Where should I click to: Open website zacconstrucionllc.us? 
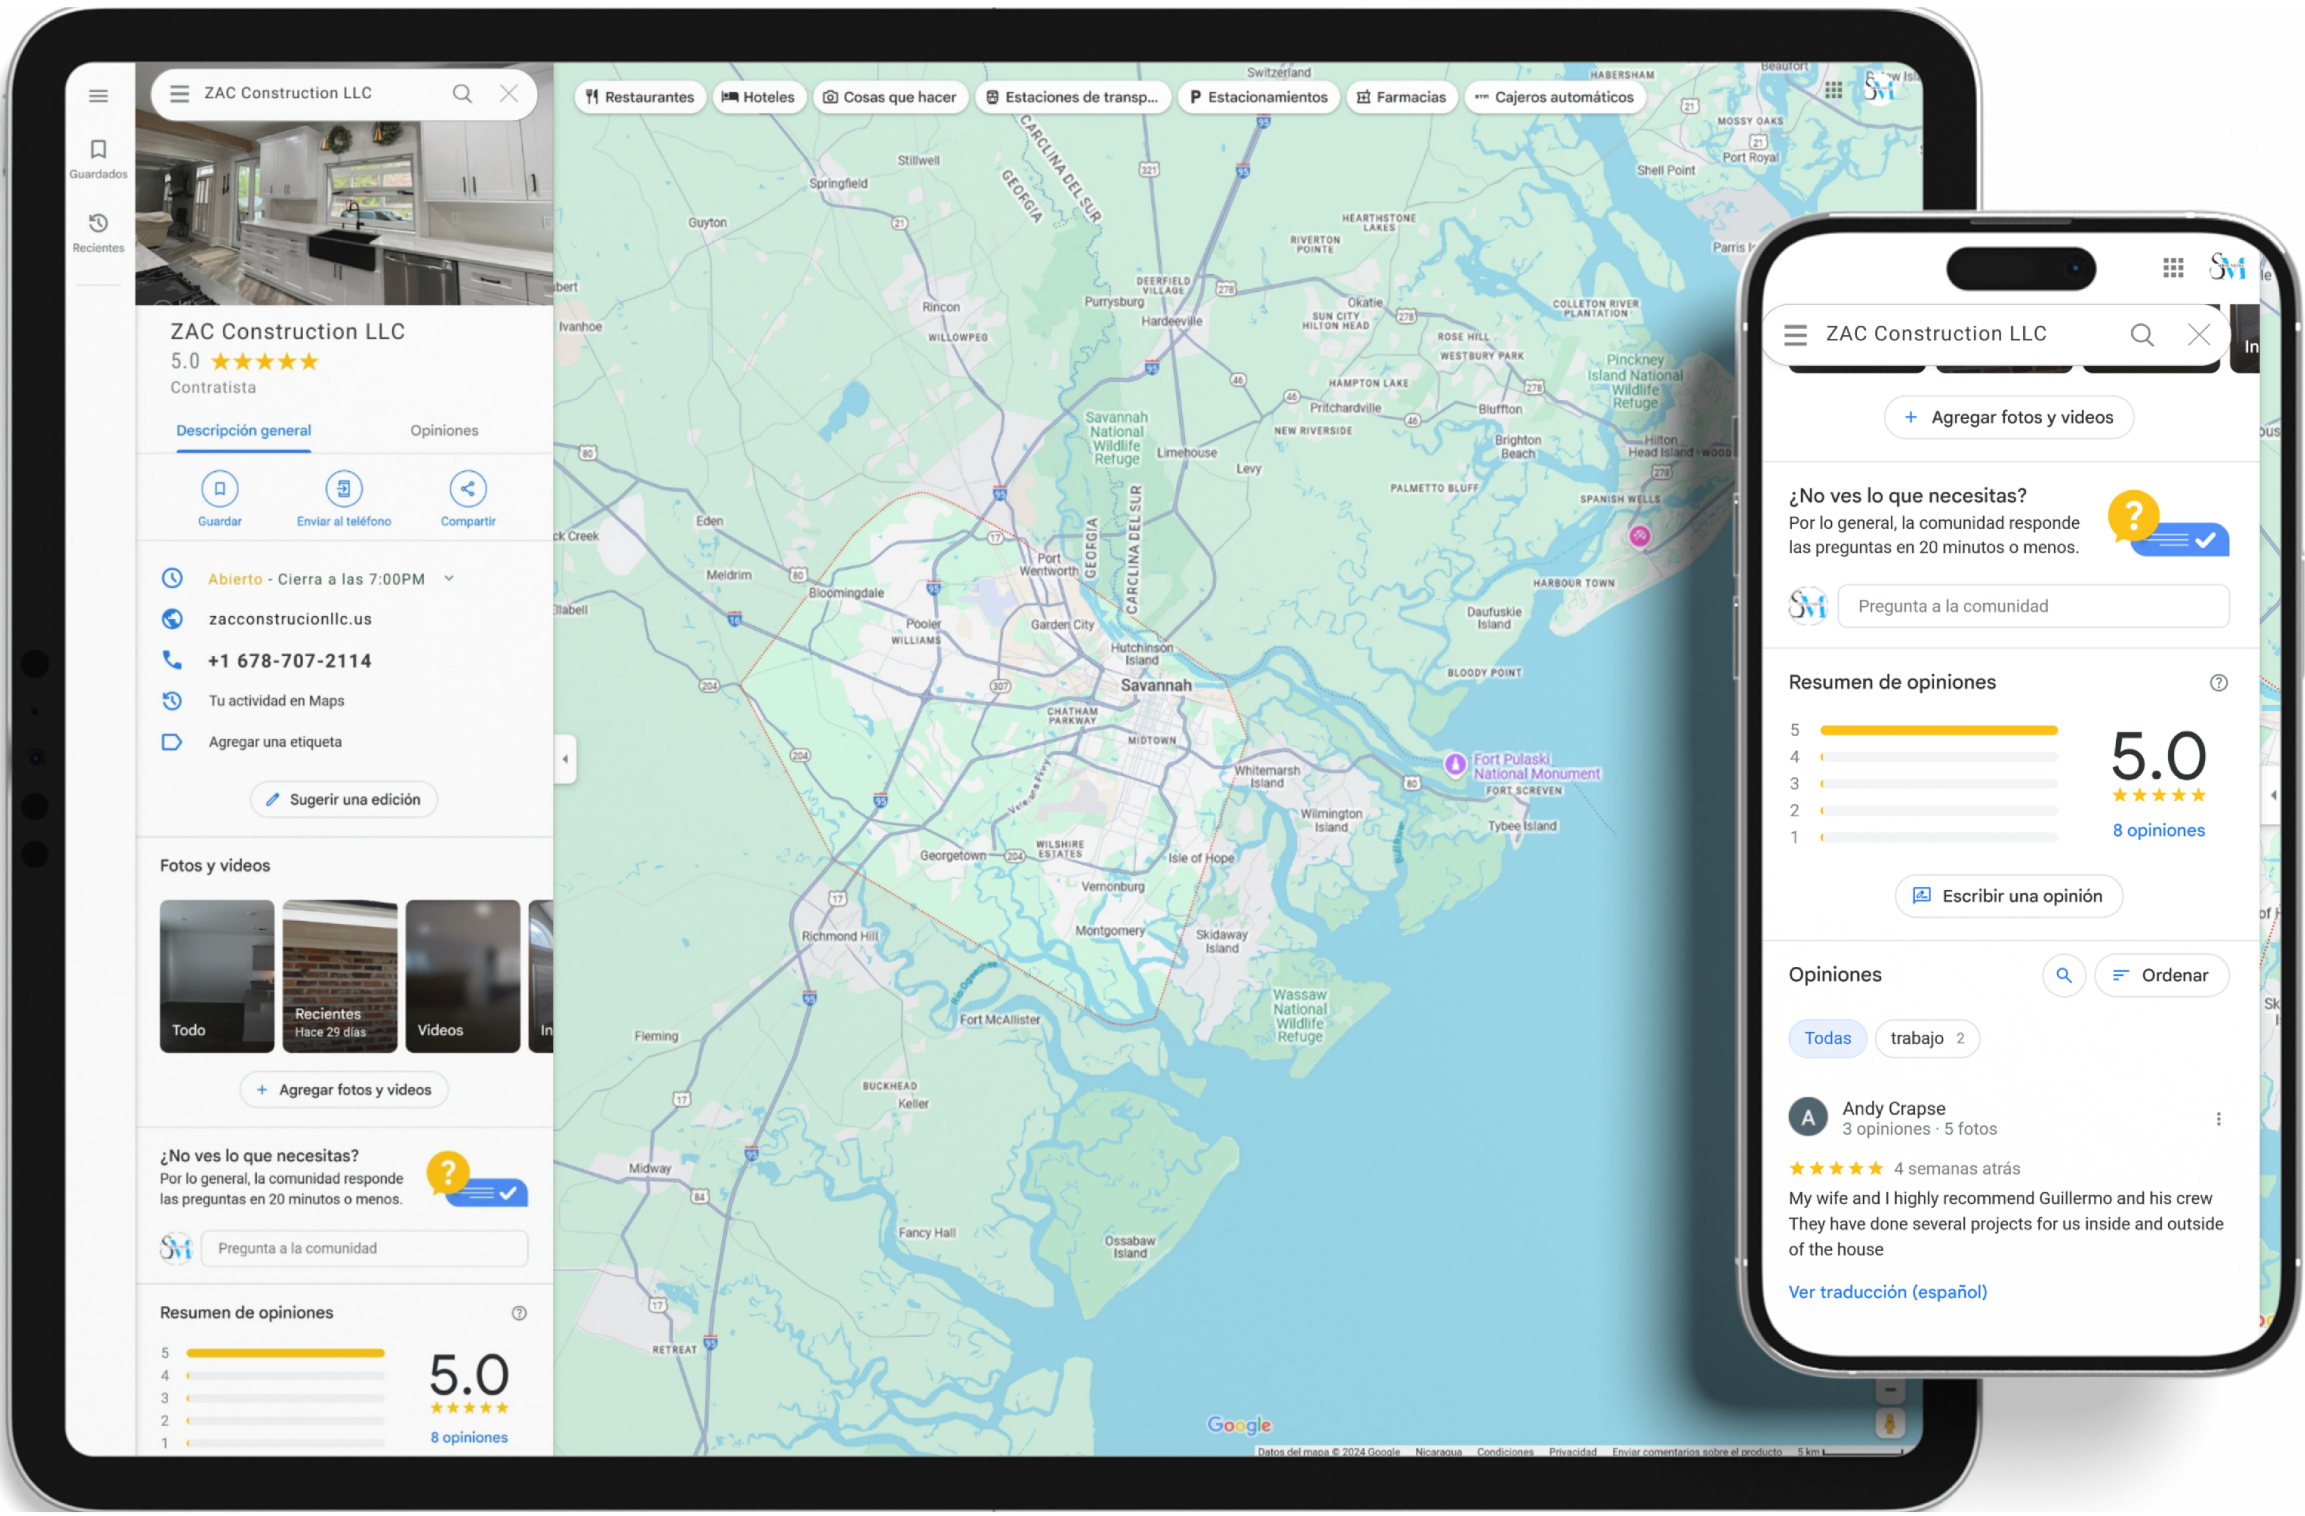[291, 620]
